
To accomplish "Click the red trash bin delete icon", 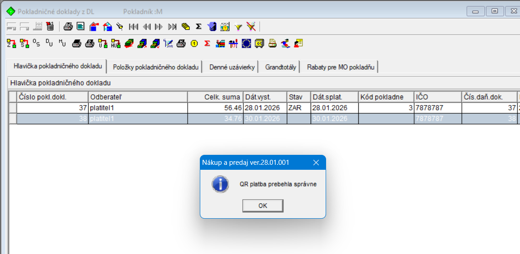I will pyautogui.click(x=50, y=26).
